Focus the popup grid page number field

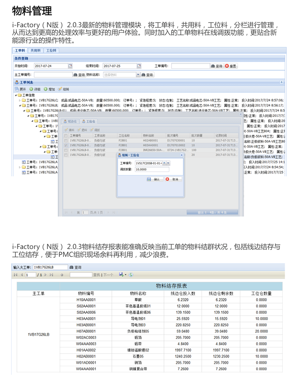click(x=84, y=212)
